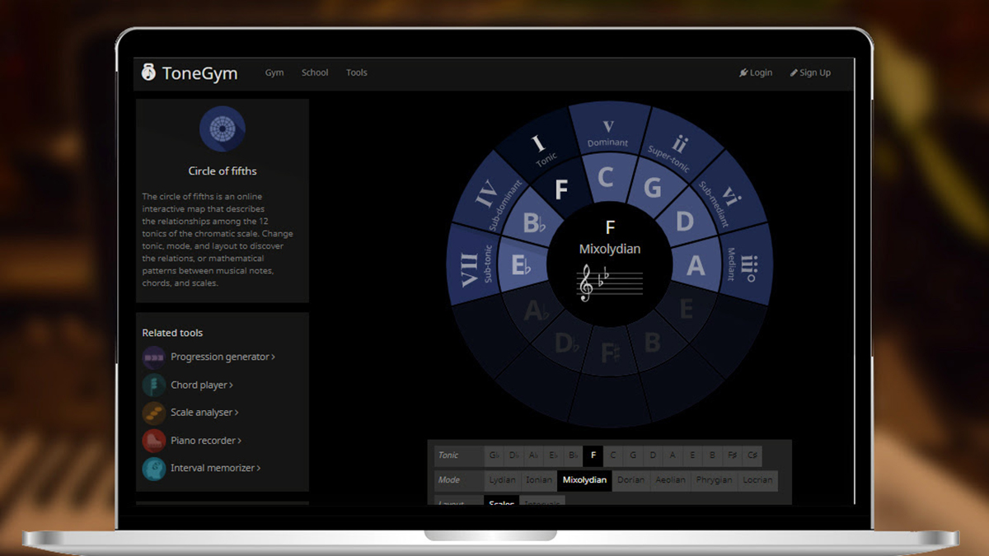Select the B♭ note segment on the circle

(534, 222)
